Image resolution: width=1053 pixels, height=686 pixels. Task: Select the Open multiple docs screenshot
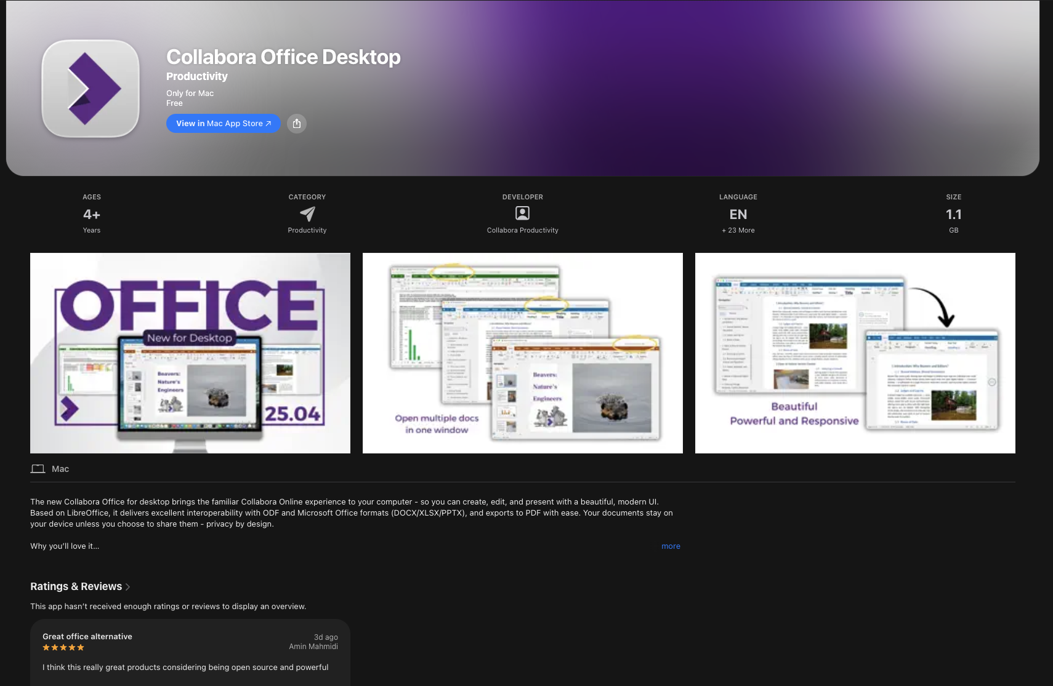tap(522, 353)
